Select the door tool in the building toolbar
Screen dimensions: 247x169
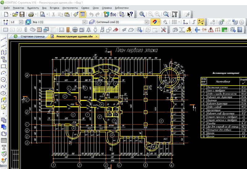(68, 29)
